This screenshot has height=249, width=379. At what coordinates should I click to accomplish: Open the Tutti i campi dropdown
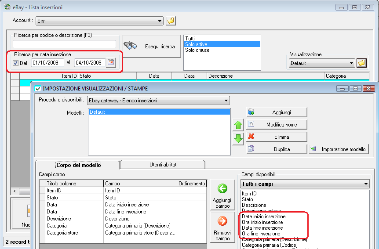pyautogui.click(x=305, y=184)
